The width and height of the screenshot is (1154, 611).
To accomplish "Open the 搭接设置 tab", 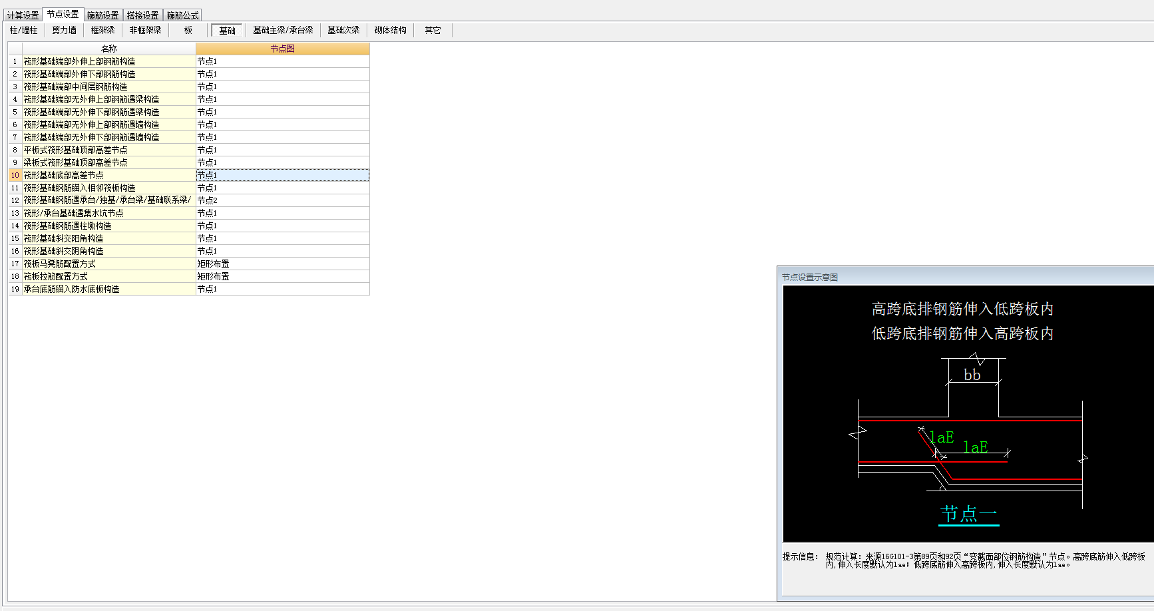I will [x=142, y=15].
